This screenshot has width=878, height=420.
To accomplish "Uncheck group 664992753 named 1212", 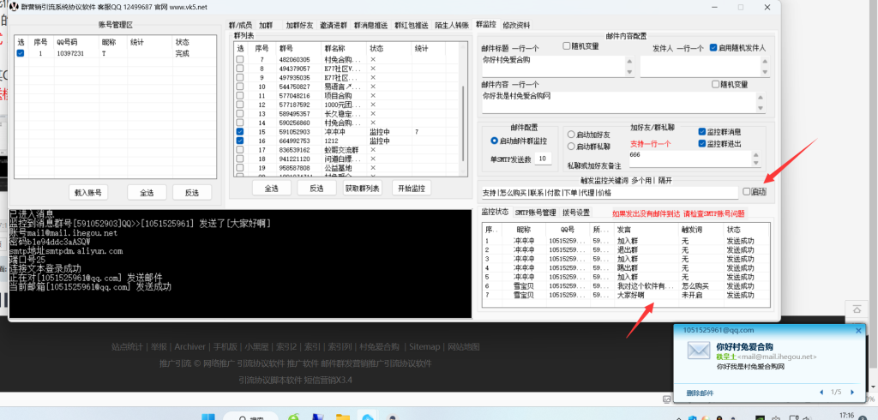I will 240,141.
